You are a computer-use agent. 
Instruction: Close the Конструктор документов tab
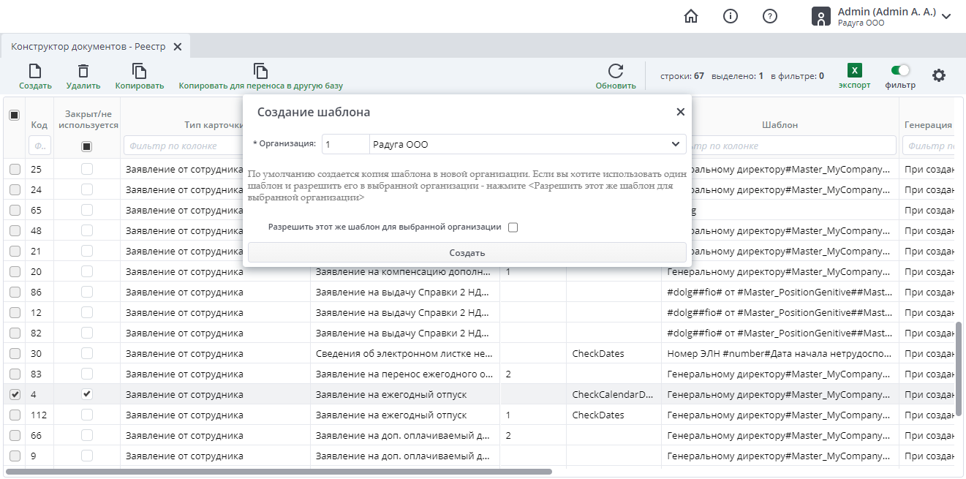[x=177, y=45]
